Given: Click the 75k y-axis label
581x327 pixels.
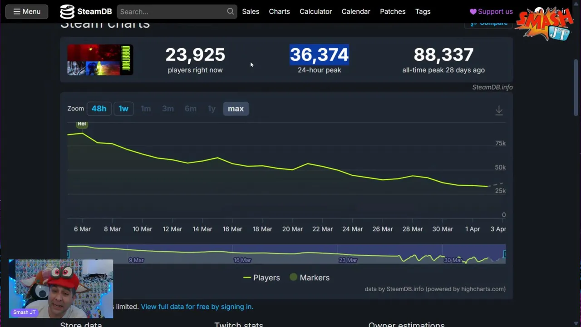Looking at the screenshot, I should tap(500, 143).
